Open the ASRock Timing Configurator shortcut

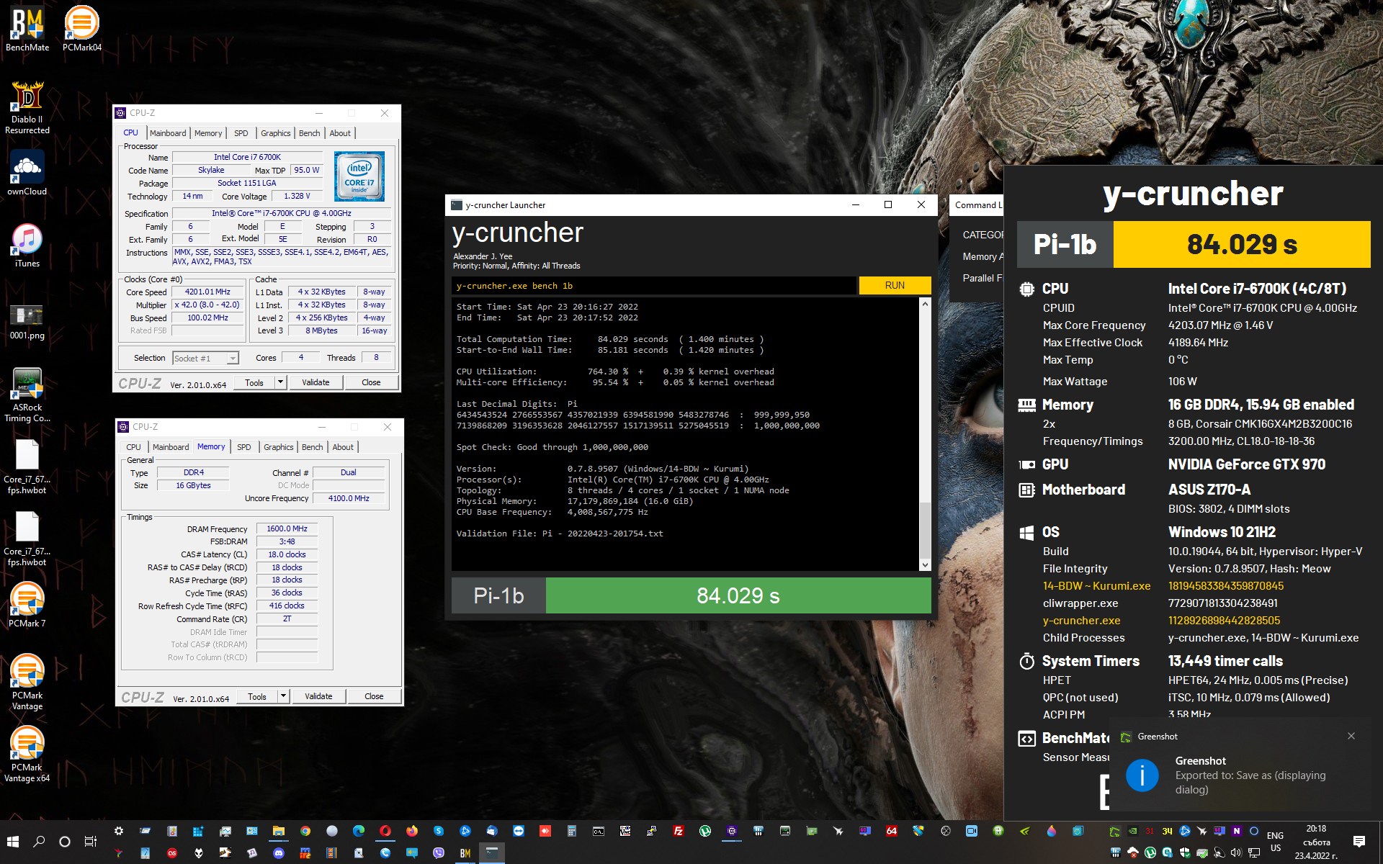pyautogui.click(x=27, y=395)
